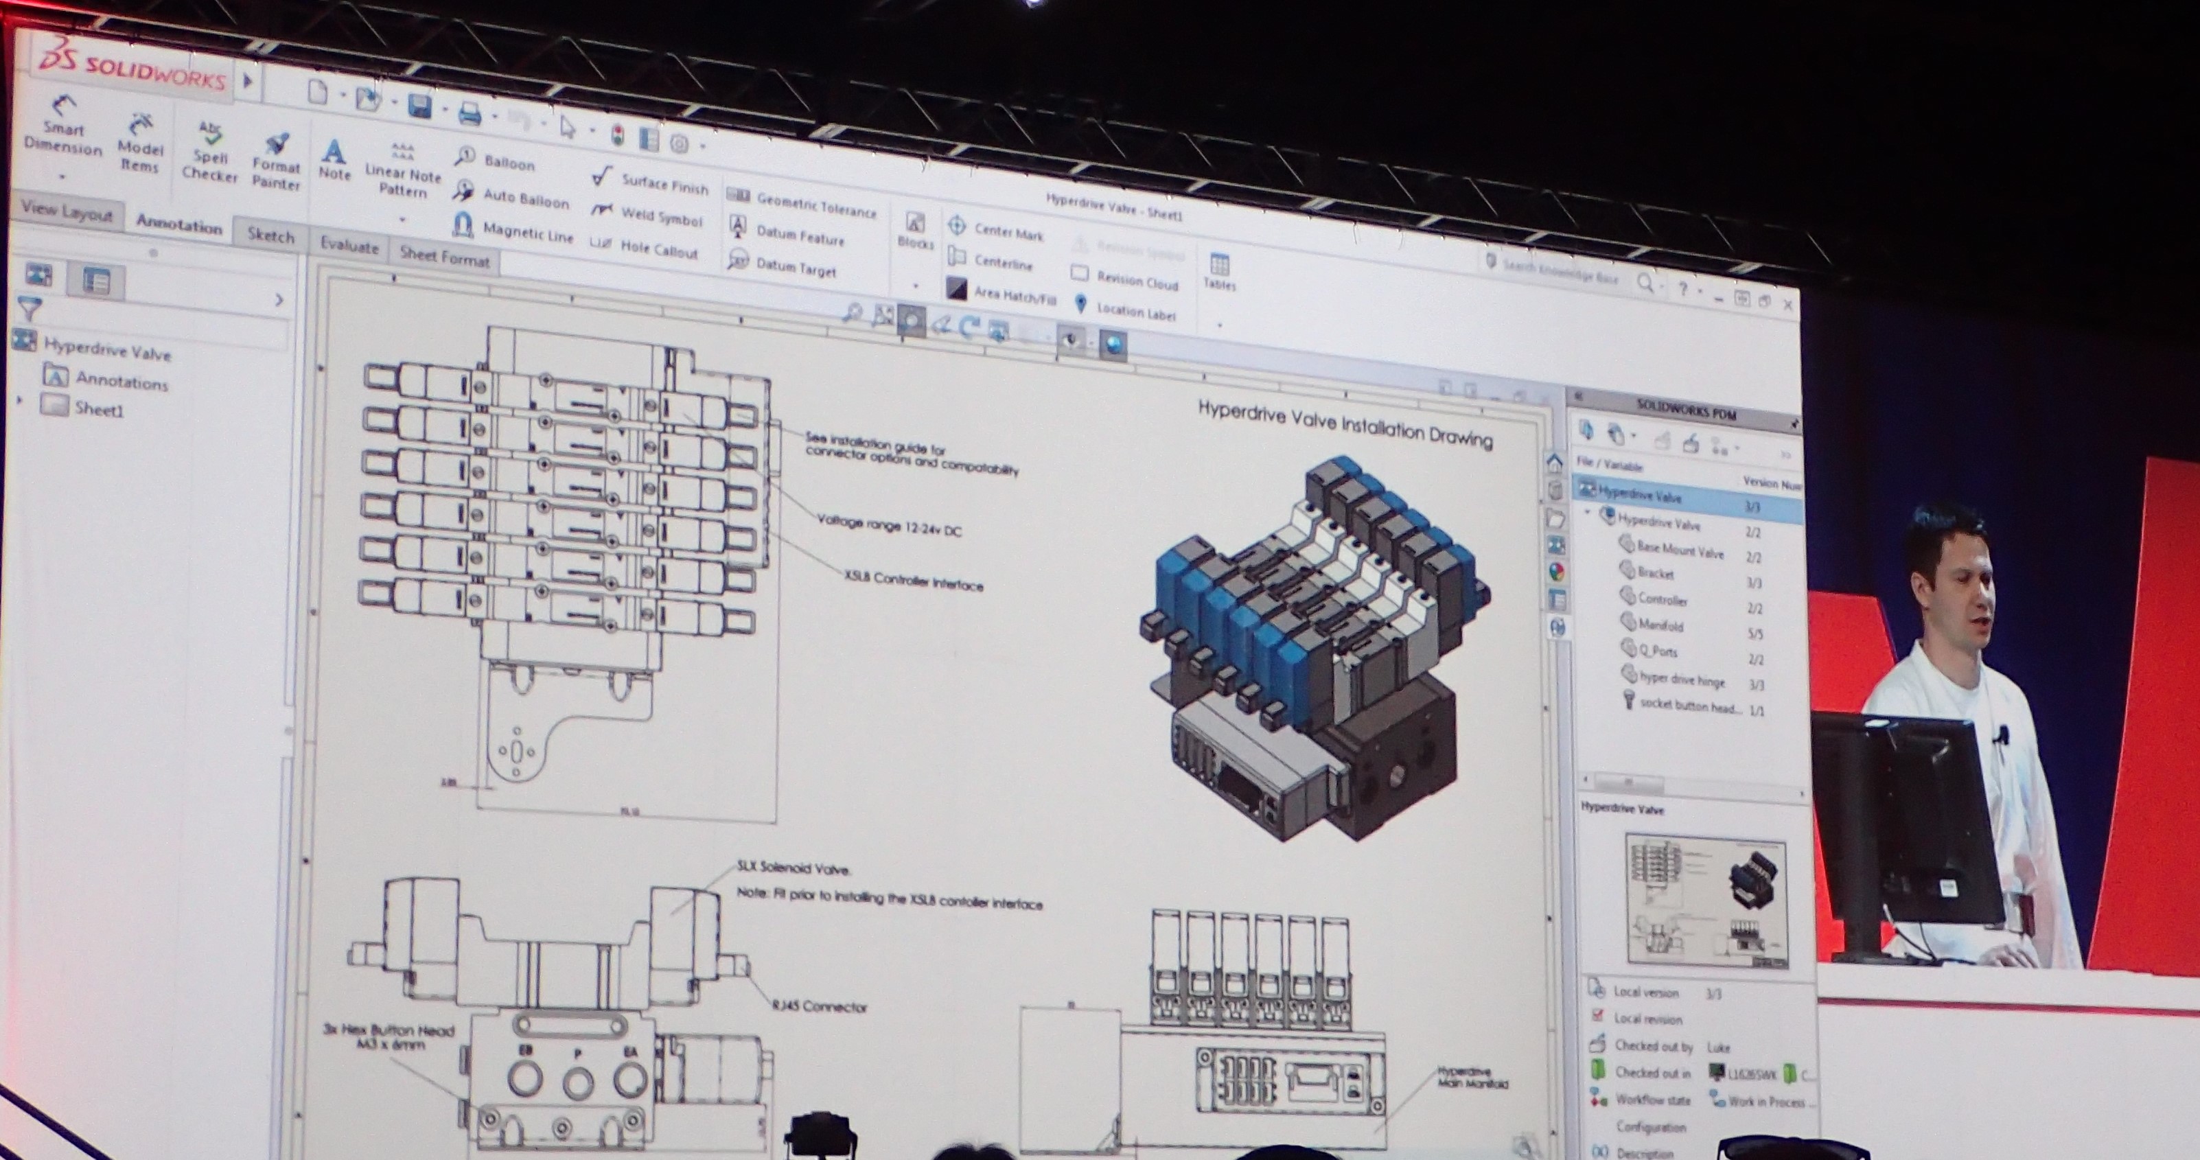This screenshot has height=1160, width=2200.
Task: Add a Center Mark
Action: (996, 230)
